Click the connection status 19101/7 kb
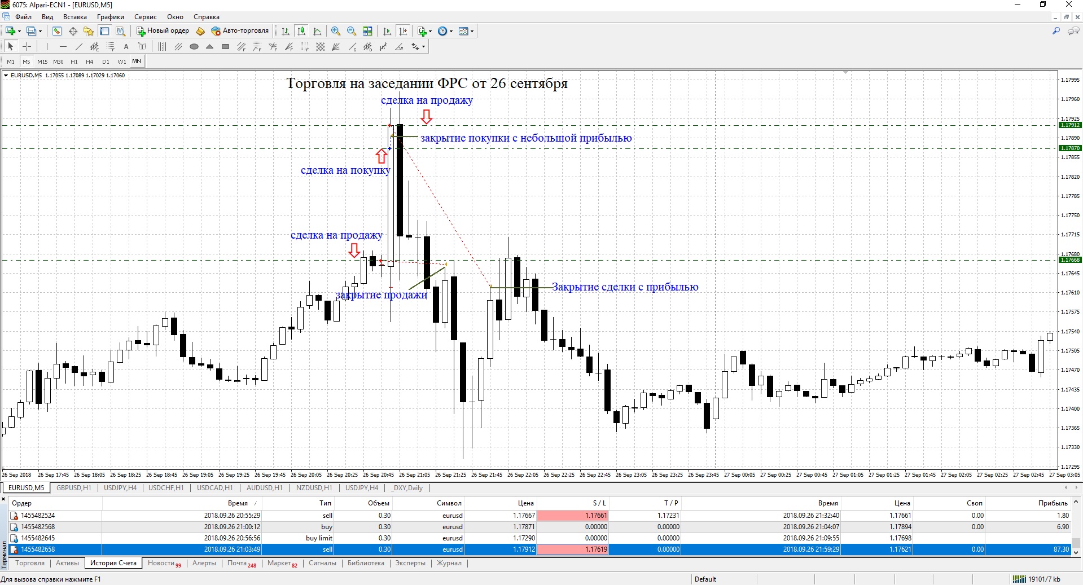Image resolution: width=1083 pixels, height=585 pixels. (x=1037, y=579)
